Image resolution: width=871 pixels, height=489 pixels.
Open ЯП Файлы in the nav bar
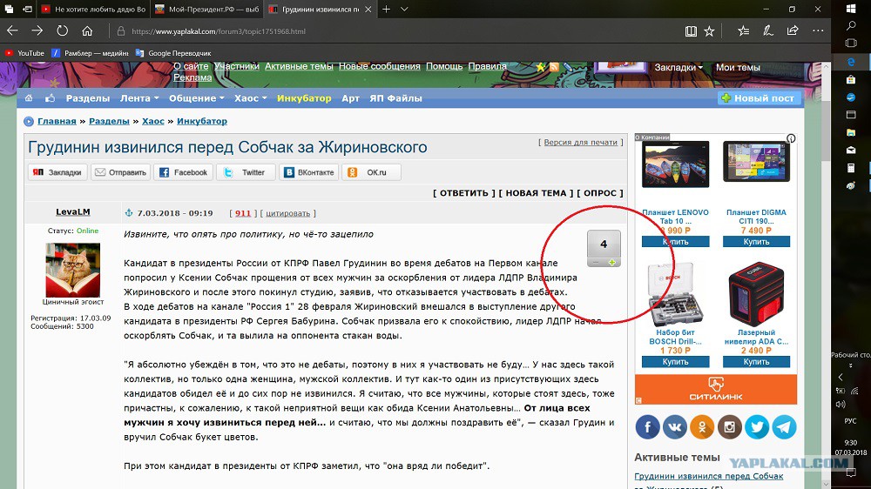click(x=395, y=98)
